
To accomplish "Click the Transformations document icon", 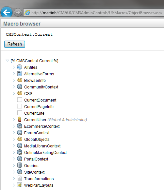I will coord(20,178).
